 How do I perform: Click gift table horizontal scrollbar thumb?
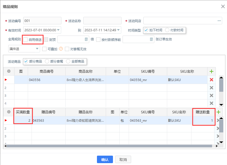click(109, 146)
